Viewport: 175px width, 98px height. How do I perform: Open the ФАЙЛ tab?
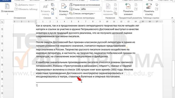coord(5,1)
